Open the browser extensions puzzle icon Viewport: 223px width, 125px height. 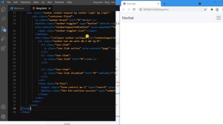click(212, 9)
